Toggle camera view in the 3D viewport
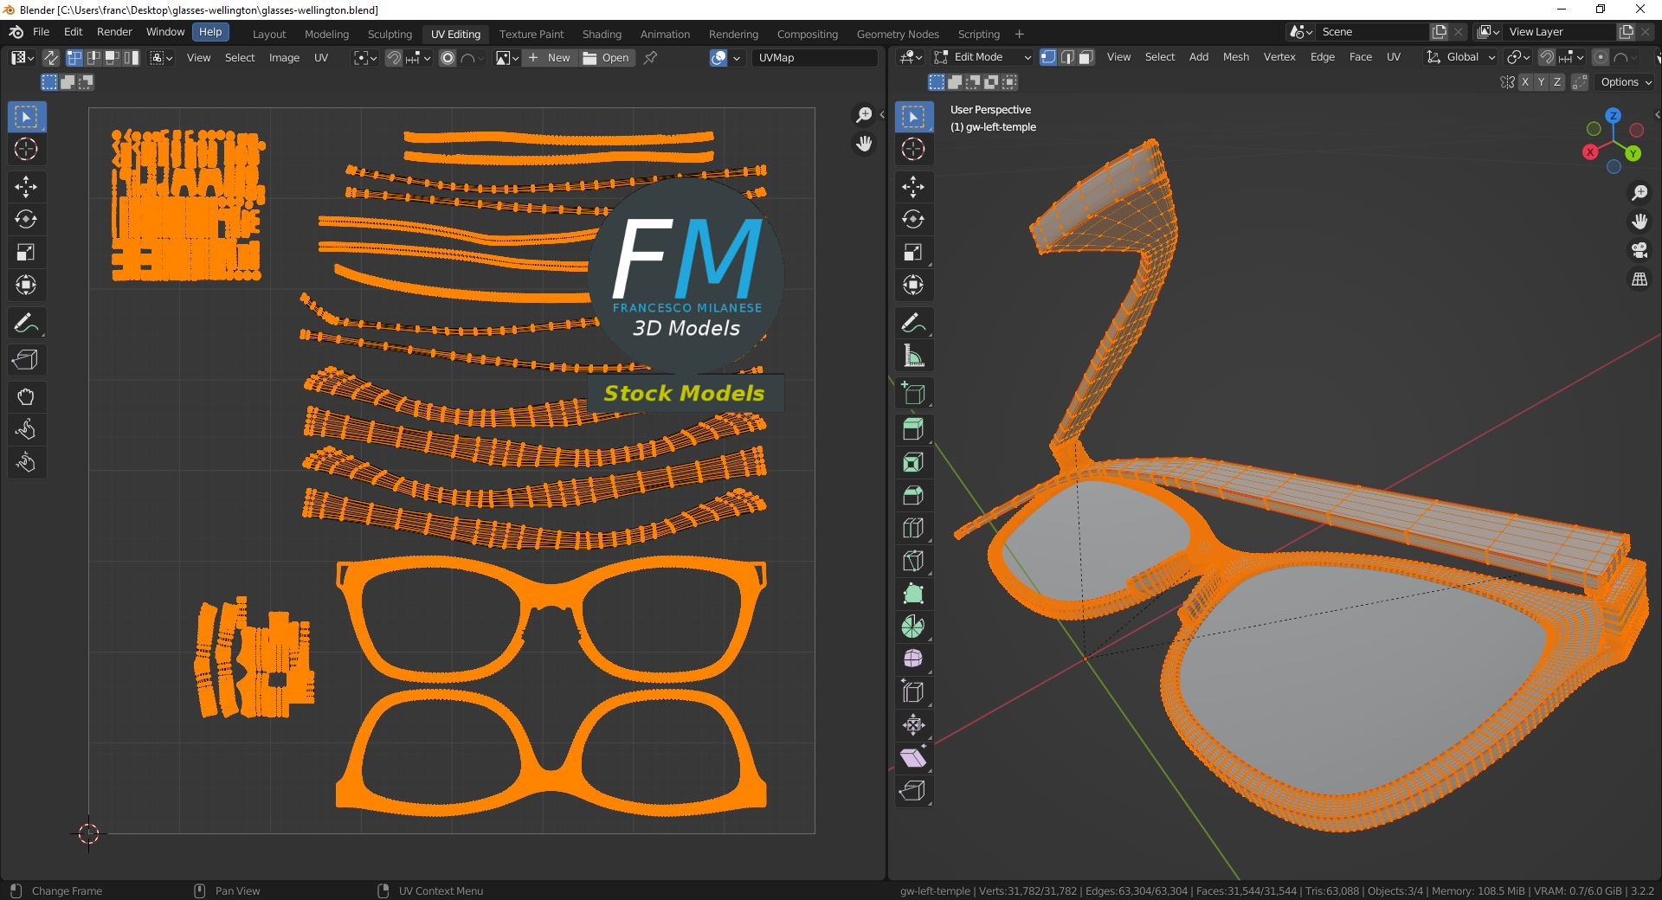The width and height of the screenshot is (1662, 900). point(1639,251)
